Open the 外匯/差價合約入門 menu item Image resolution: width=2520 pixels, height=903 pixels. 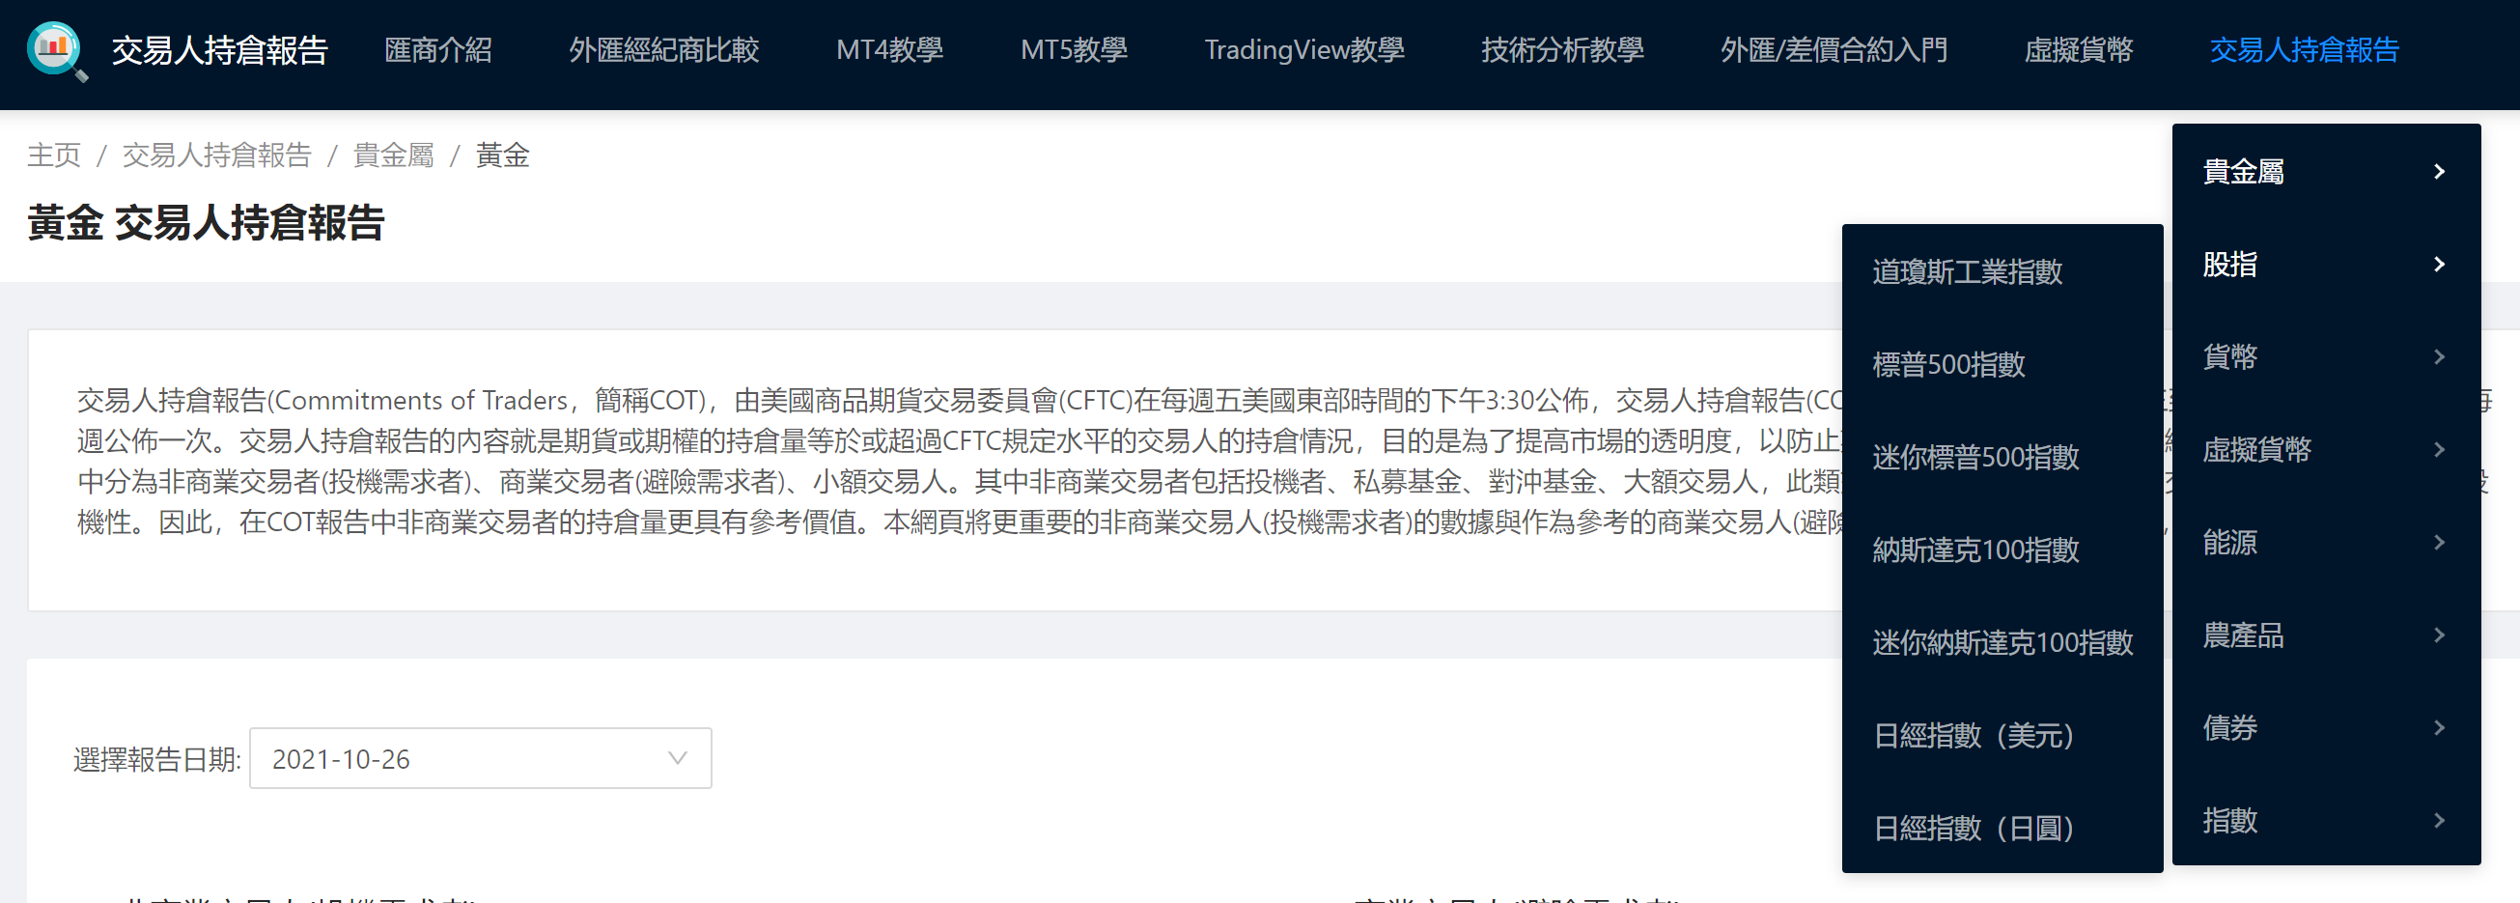[x=1834, y=50]
